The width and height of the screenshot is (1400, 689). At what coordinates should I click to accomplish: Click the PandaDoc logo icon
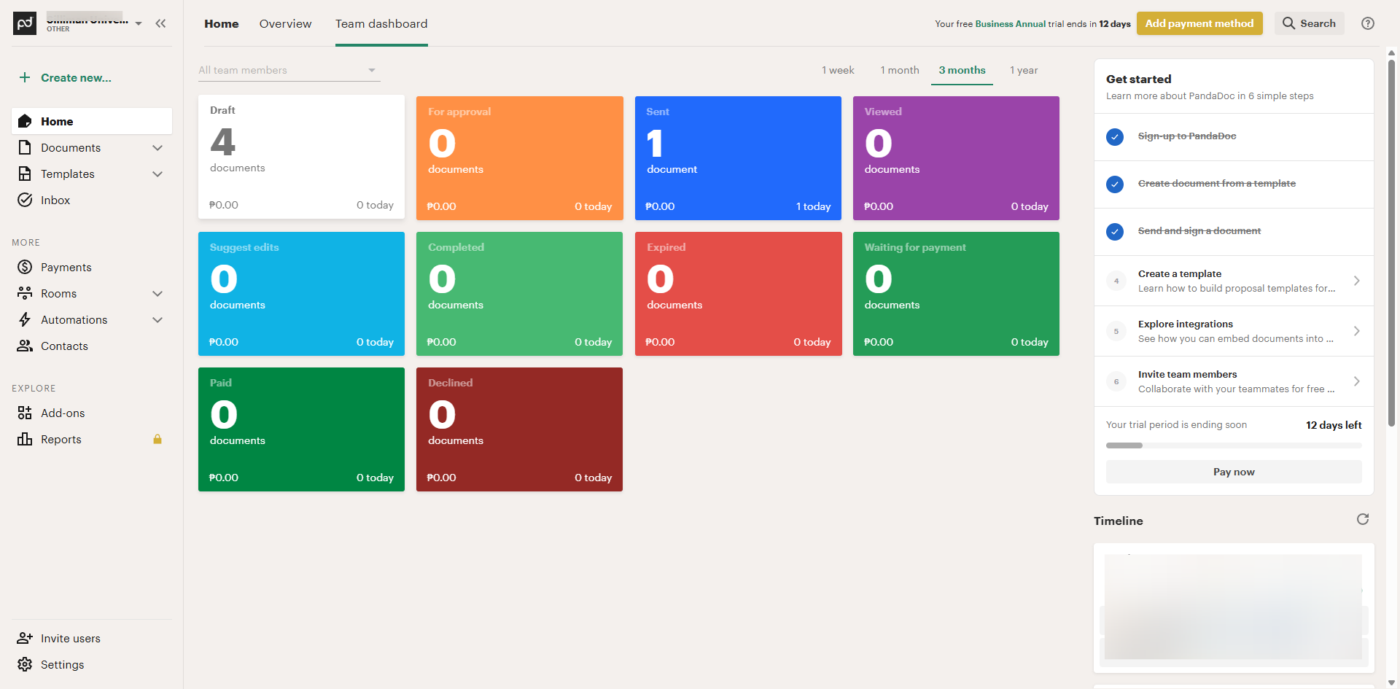click(x=25, y=23)
